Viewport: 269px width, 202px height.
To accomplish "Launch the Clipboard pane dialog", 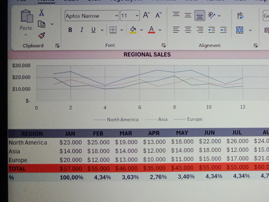I will [x=58, y=46].
